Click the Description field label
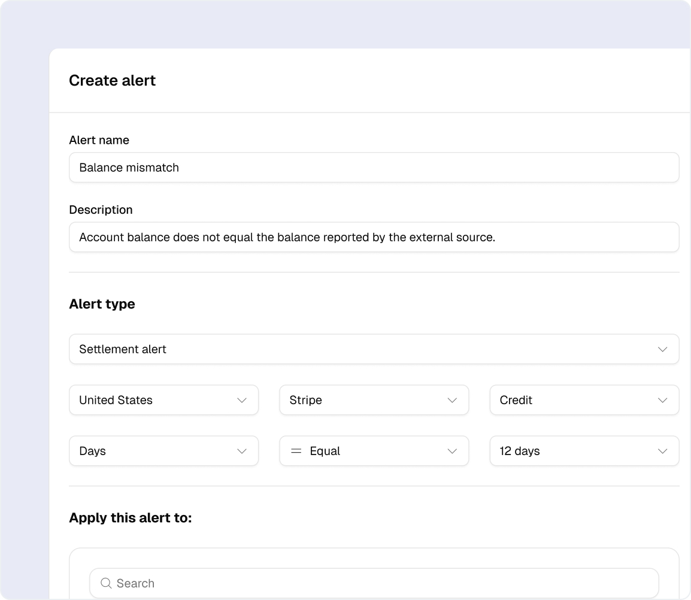The height and width of the screenshot is (600, 691). (x=101, y=210)
